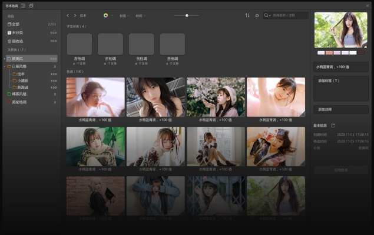Go back with the left arrow
This screenshot has height=235, width=374.
pyautogui.click(x=68, y=15)
